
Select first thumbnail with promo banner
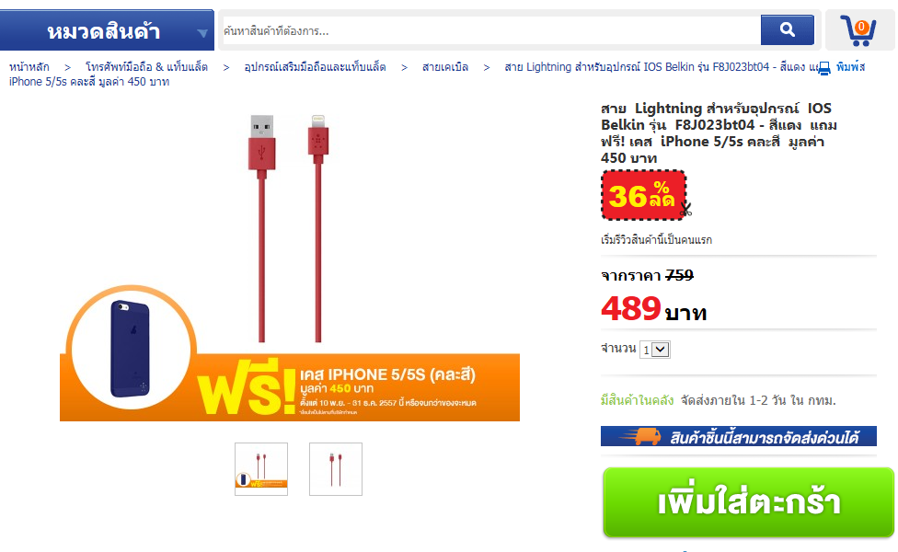click(x=261, y=469)
